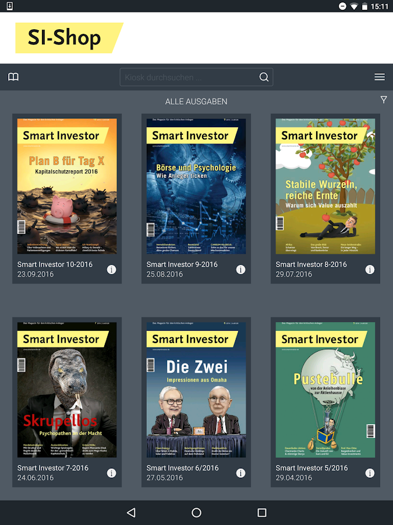Viewport: 393px width, 525px height.
Task: Show info for Smart Investor 7-2016
Action: [x=111, y=473]
